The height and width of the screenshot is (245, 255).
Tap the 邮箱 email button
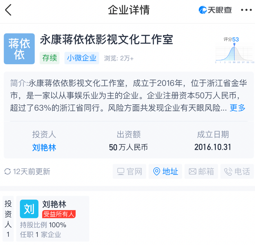coord(201,171)
